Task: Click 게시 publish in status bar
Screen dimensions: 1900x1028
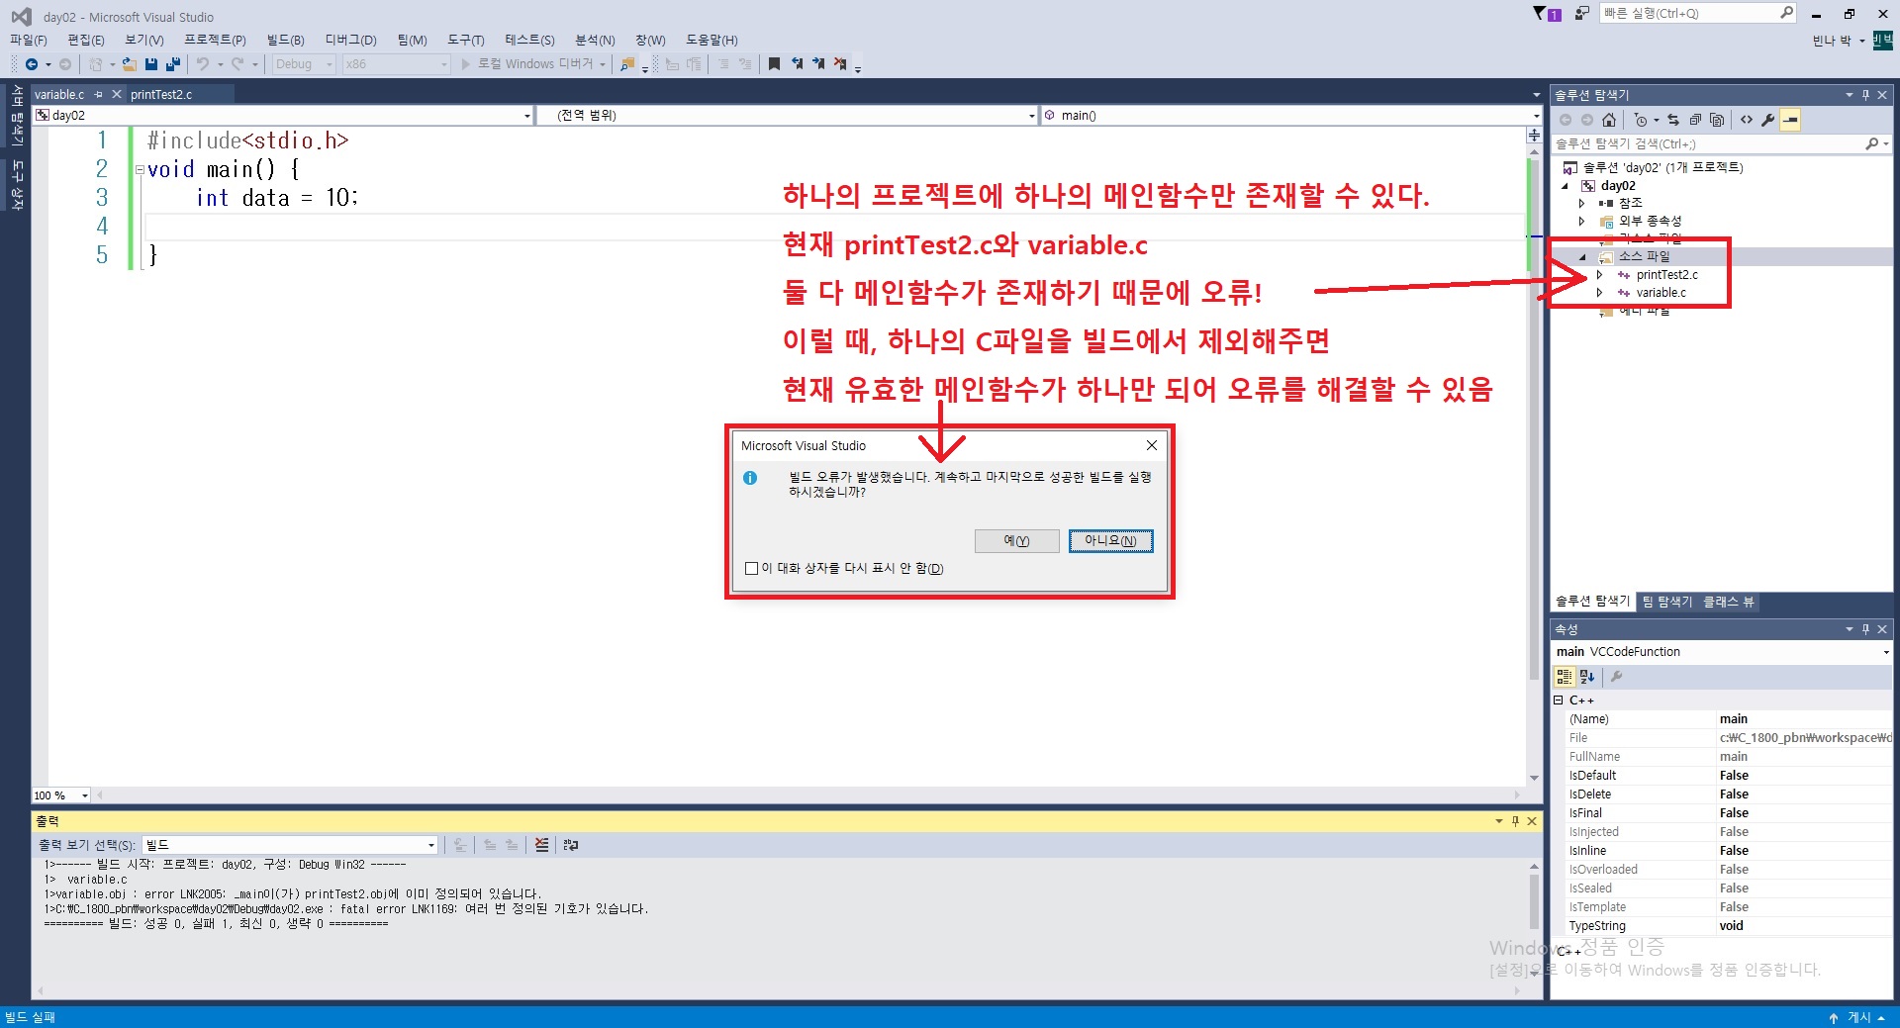Action: [1858, 1017]
